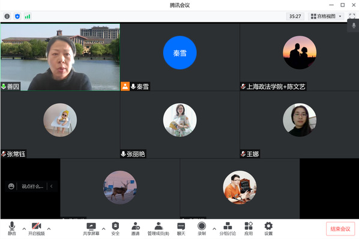Expand audio options arrow beside Mute
Viewport: 359px width, 239px height.
(24, 228)
